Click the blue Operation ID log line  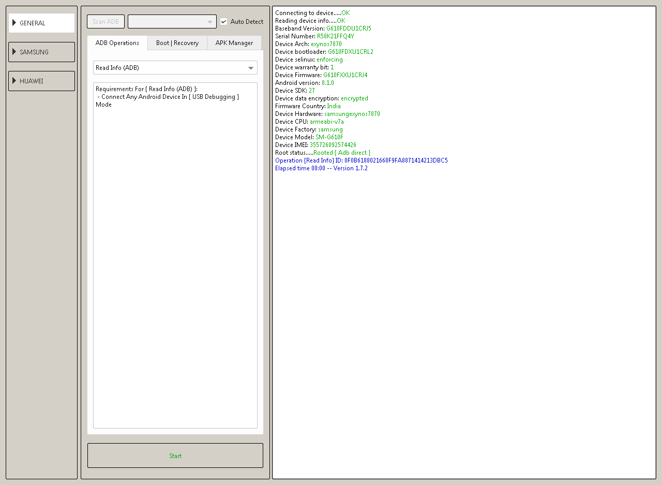tap(361, 160)
